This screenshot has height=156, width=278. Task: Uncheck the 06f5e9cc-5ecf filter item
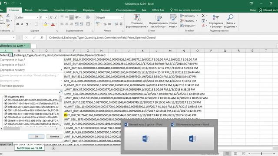tap(6, 114)
